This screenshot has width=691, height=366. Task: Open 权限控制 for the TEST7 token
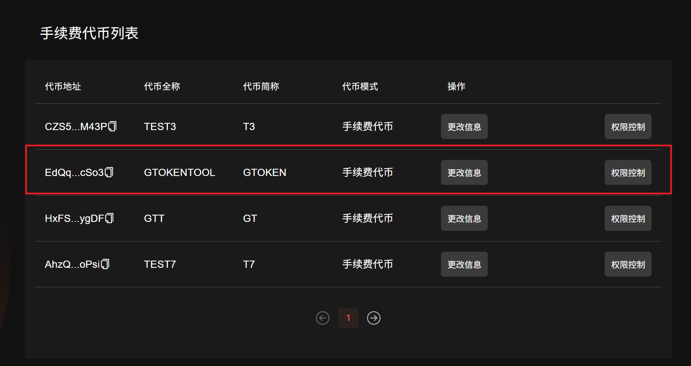628,264
